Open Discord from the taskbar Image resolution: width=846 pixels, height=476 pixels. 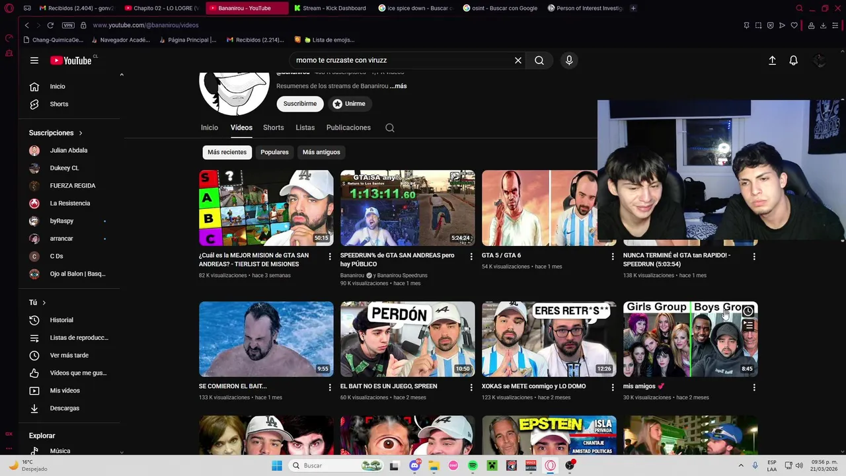[x=414, y=465]
